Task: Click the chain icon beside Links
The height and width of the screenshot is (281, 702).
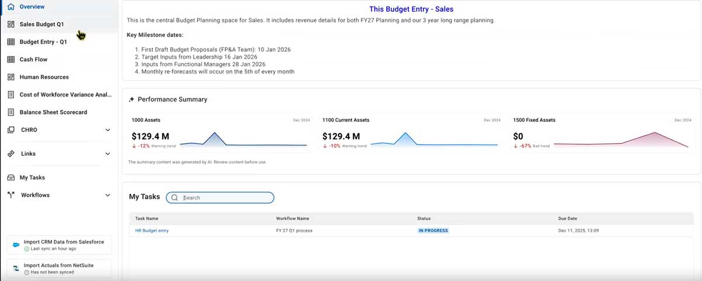Action: click(x=11, y=153)
